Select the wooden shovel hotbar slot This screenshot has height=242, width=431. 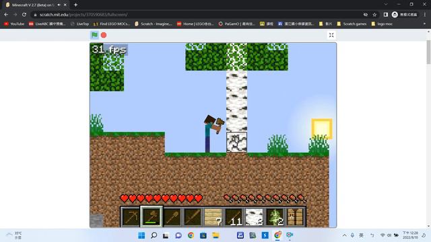coord(172,216)
